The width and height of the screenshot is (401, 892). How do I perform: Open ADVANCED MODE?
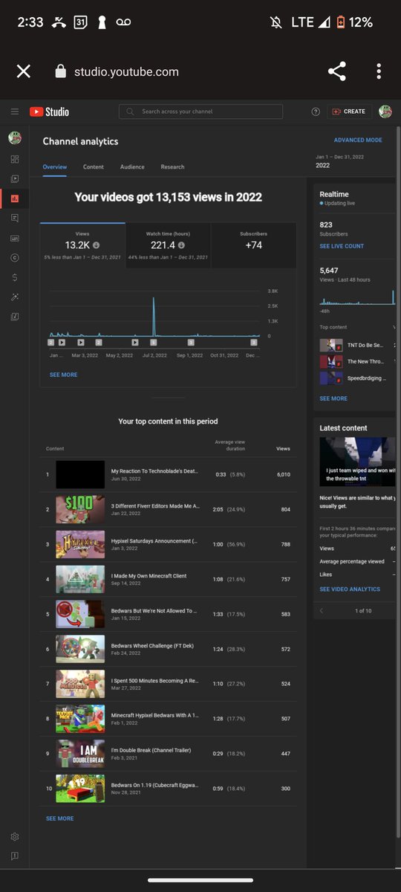pos(358,140)
